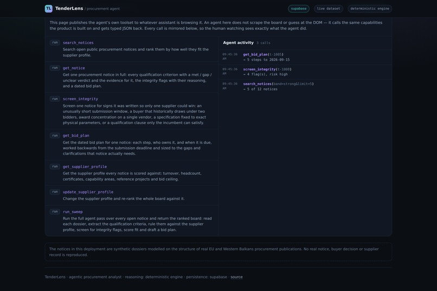This screenshot has height=291, width=437.
Task: Run the get_notice tool
Action: tap(55, 68)
